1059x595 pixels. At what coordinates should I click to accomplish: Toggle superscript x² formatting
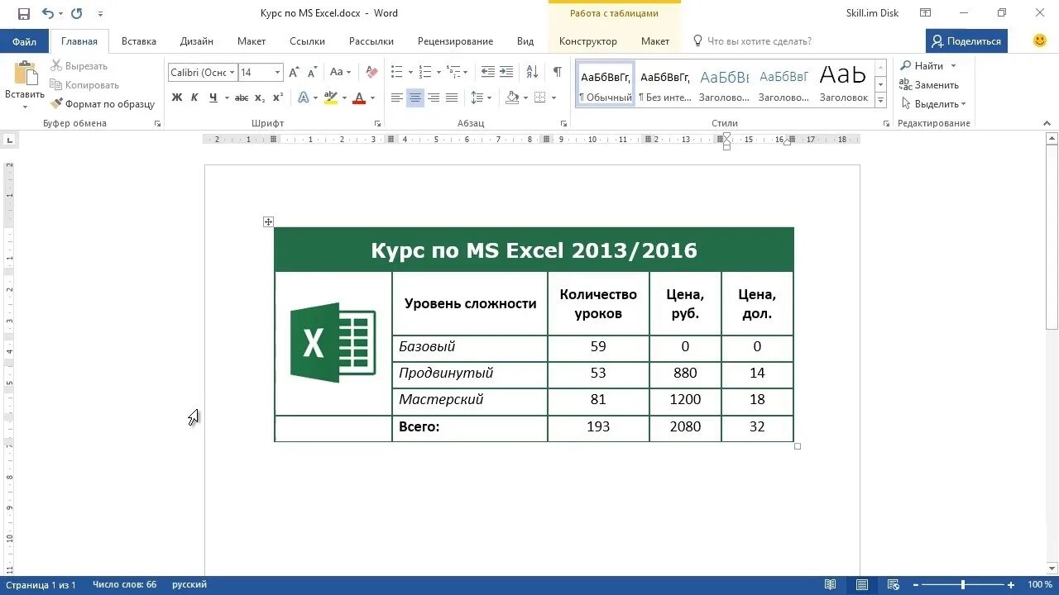pyautogui.click(x=278, y=98)
